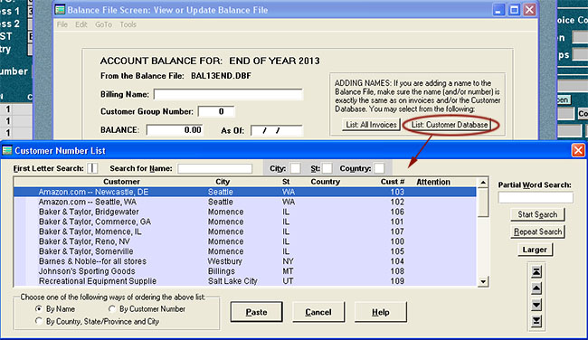Move up one row arrow button

click(536, 288)
